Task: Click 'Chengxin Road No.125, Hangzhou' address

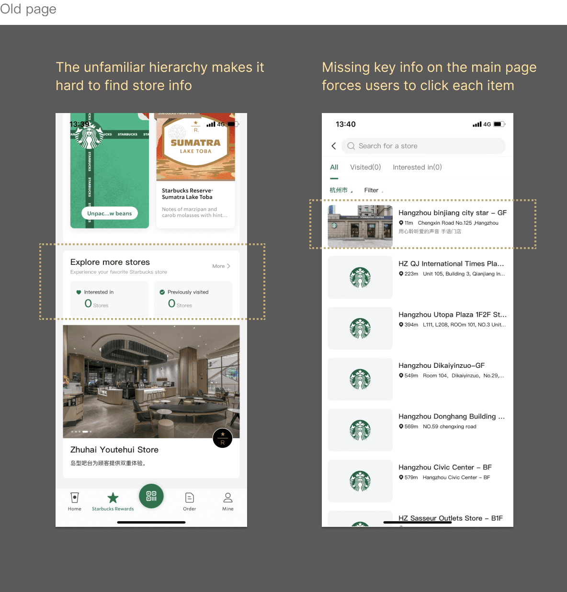Action: 458,223
